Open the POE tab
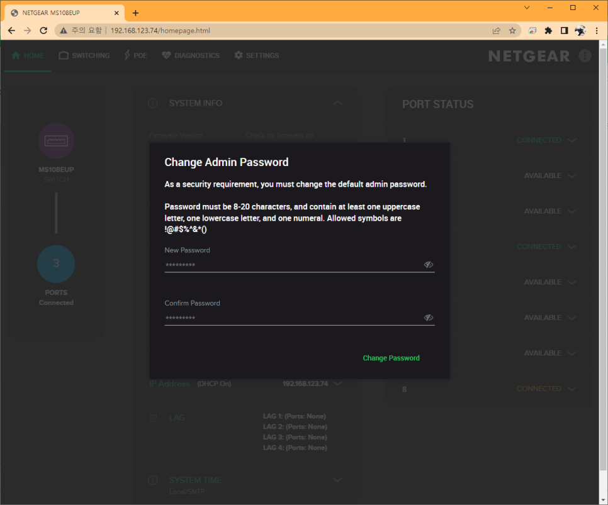Image resolution: width=608 pixels, height=505 pixels. tap(136, 55)
